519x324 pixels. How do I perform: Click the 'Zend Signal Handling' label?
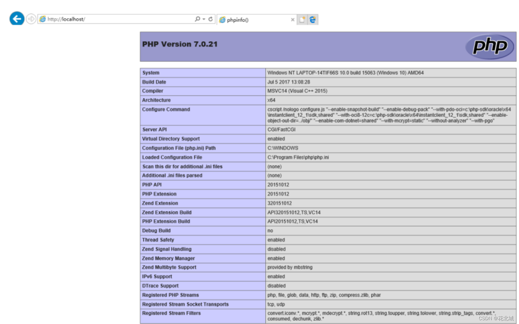[167, 249]
